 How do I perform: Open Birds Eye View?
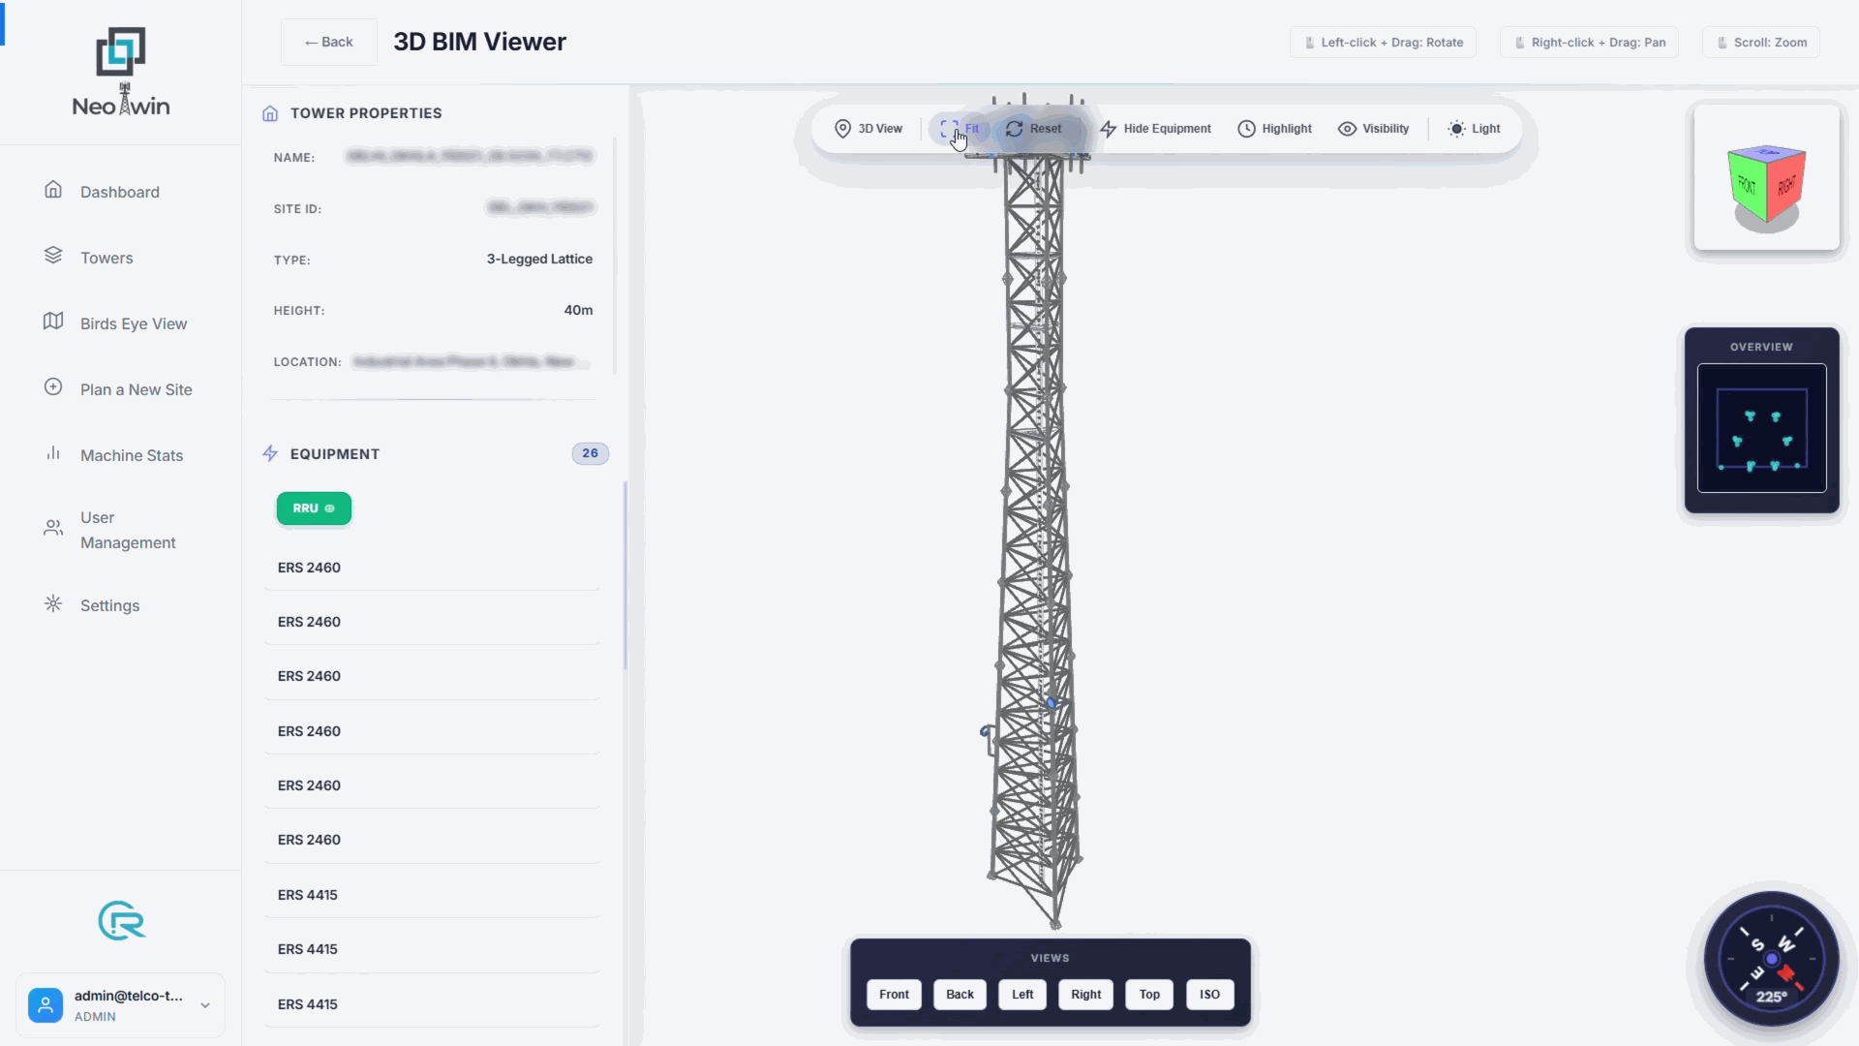(x=133, y=323)
